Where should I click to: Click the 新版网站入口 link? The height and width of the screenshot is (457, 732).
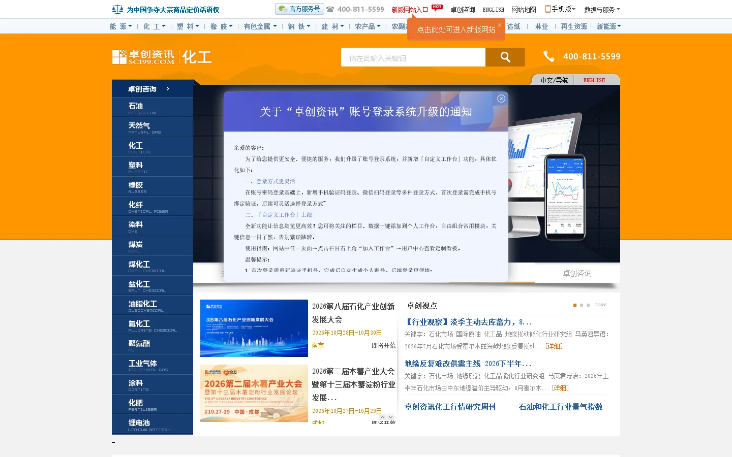[410, 10]
